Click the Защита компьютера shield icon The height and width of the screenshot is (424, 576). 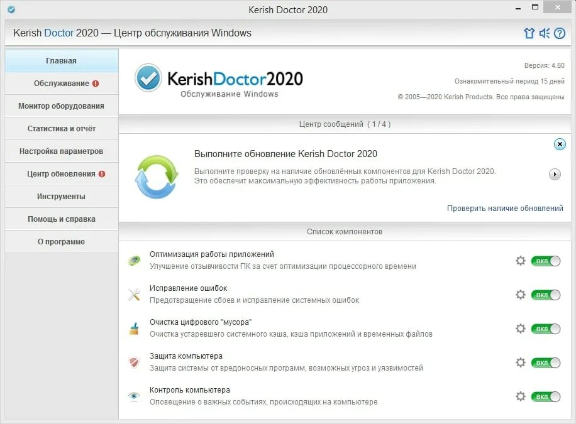tap(134, 362)
